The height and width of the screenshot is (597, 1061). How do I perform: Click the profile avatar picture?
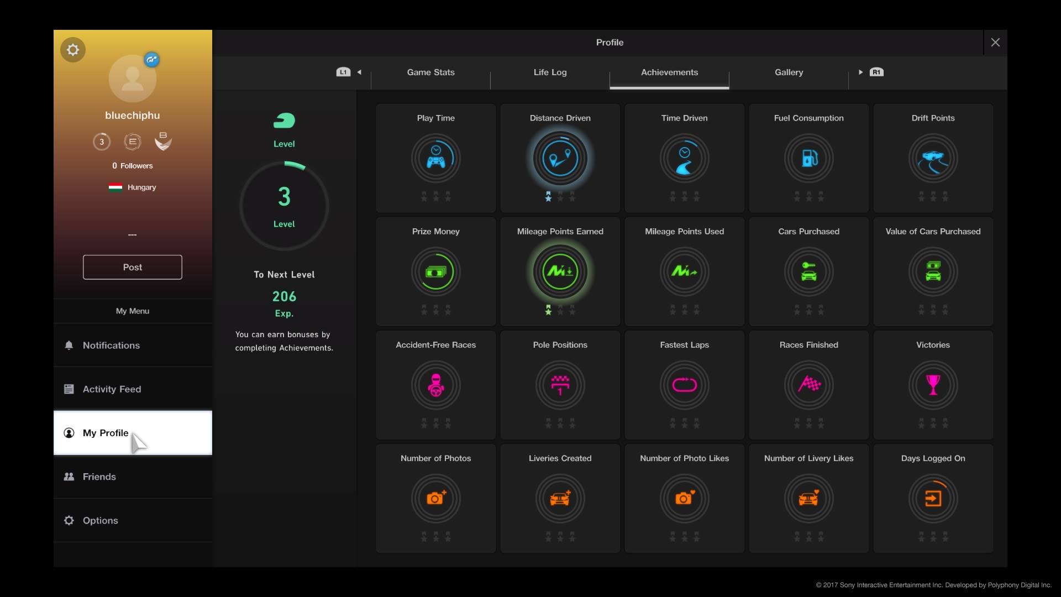pos(133,78)
